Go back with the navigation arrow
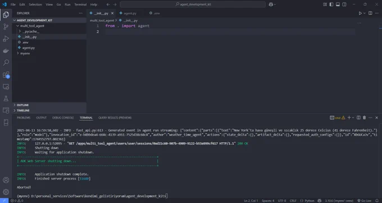 (108, 4)
